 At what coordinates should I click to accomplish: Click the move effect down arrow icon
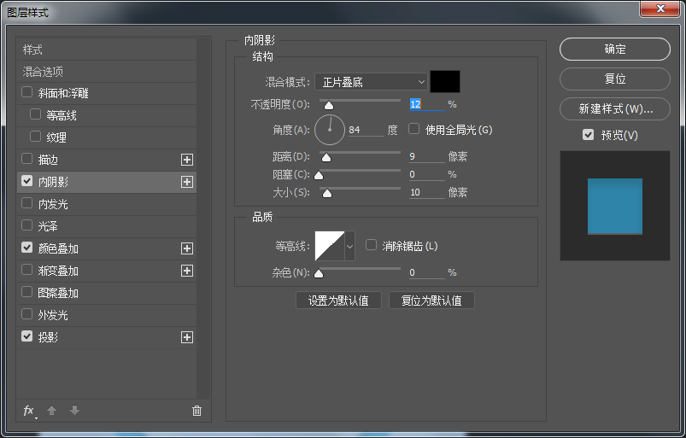75,410
